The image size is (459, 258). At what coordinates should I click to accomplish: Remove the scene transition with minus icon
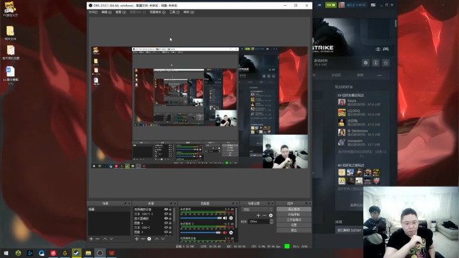pos(265,215)
